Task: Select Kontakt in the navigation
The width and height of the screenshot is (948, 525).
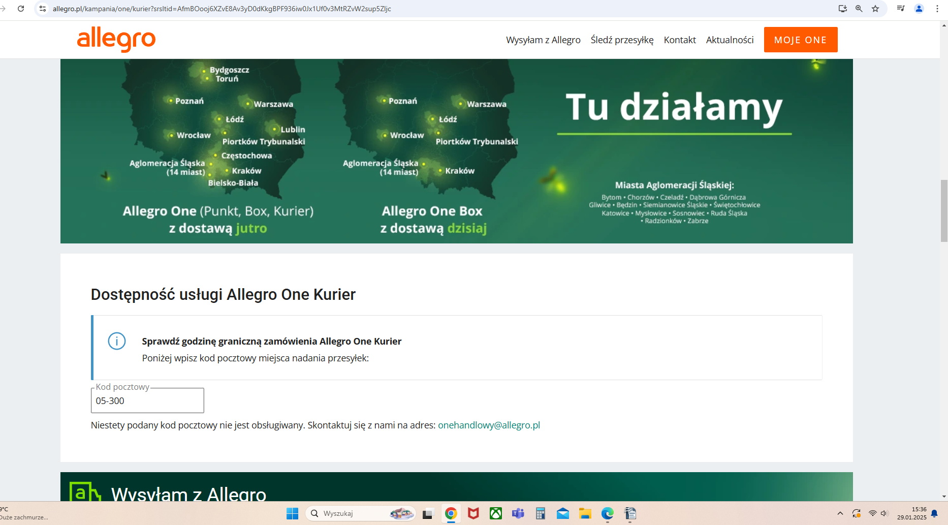Action: (680, 40)
